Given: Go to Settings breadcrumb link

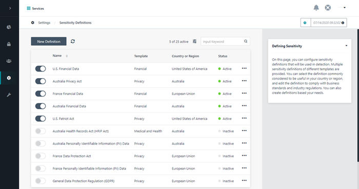Looking at the screenshot, I should (44, 23).
